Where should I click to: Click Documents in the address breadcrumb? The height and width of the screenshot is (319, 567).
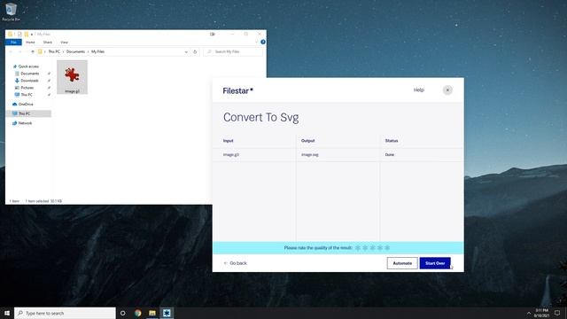point(75,51)
